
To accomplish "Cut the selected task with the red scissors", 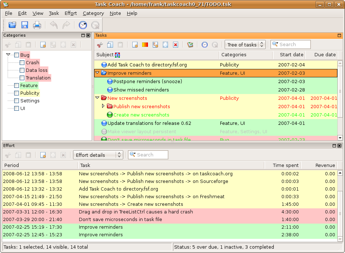I will click(x=100, y=45).
